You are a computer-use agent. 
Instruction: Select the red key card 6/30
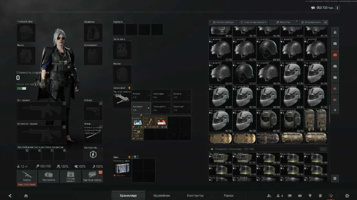coord(161,122)
